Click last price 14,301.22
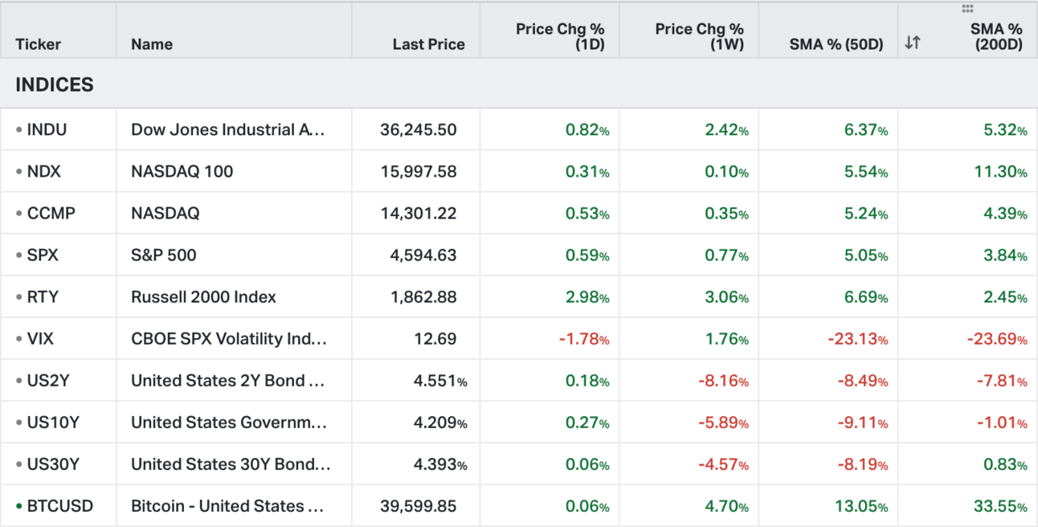The width and height of the screenshot is (1038, 527). click(418, 213)
